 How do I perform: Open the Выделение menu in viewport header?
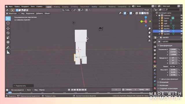pos(30,14)
